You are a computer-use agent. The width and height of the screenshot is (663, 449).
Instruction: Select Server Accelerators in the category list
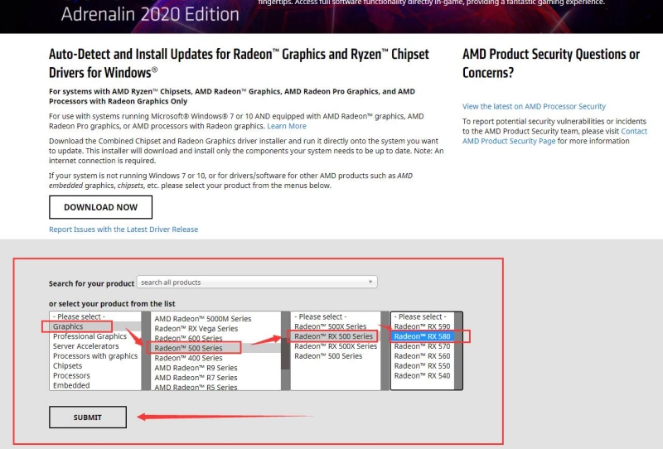click(x=85, y=346)
